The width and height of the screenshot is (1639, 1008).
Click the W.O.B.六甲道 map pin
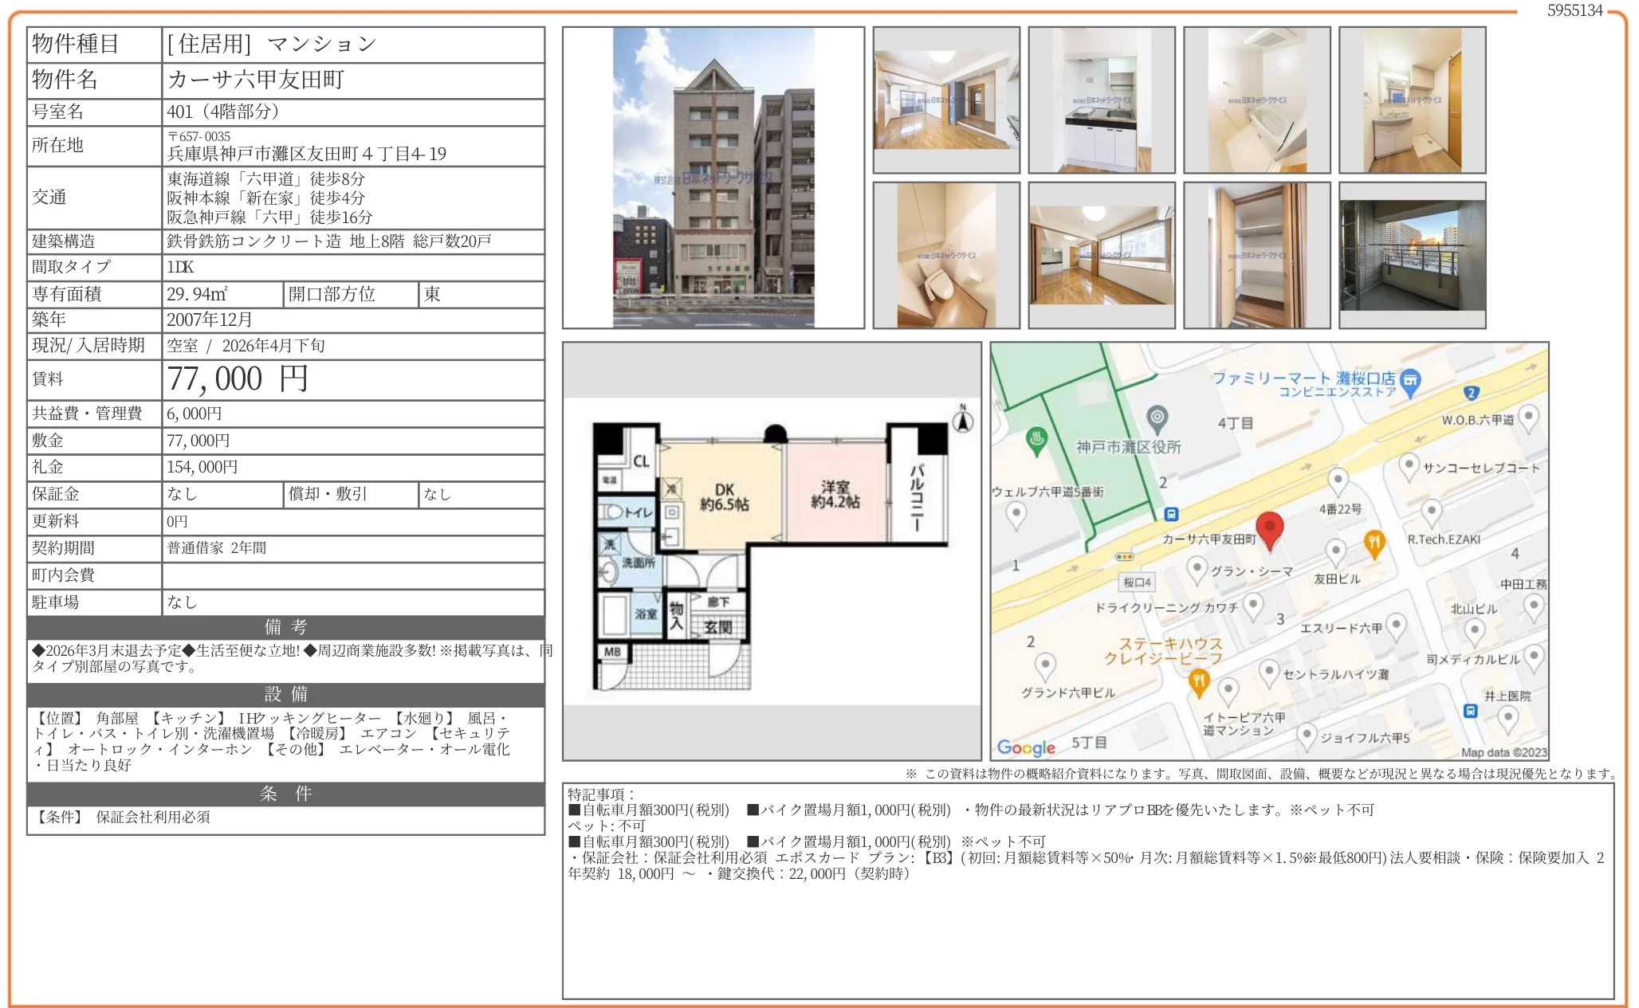[1528, 417]
